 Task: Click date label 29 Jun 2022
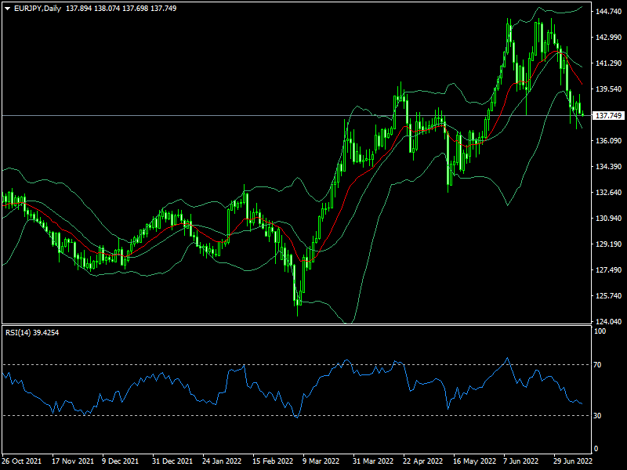(573, 461)
